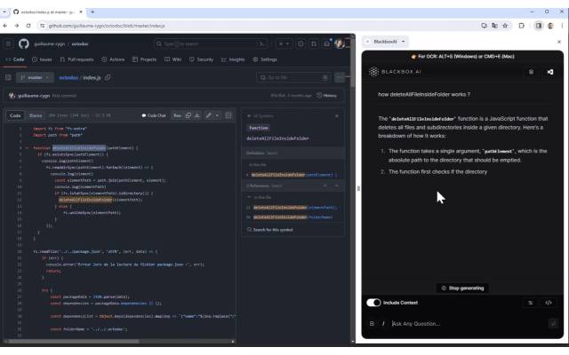
Task: Collapse the deleteAllFileInsideFolder function at line 4
Action: 27,148
